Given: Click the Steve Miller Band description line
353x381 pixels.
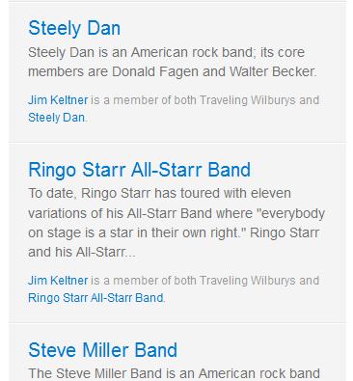Looking at the screenshot, I should 174,373.
